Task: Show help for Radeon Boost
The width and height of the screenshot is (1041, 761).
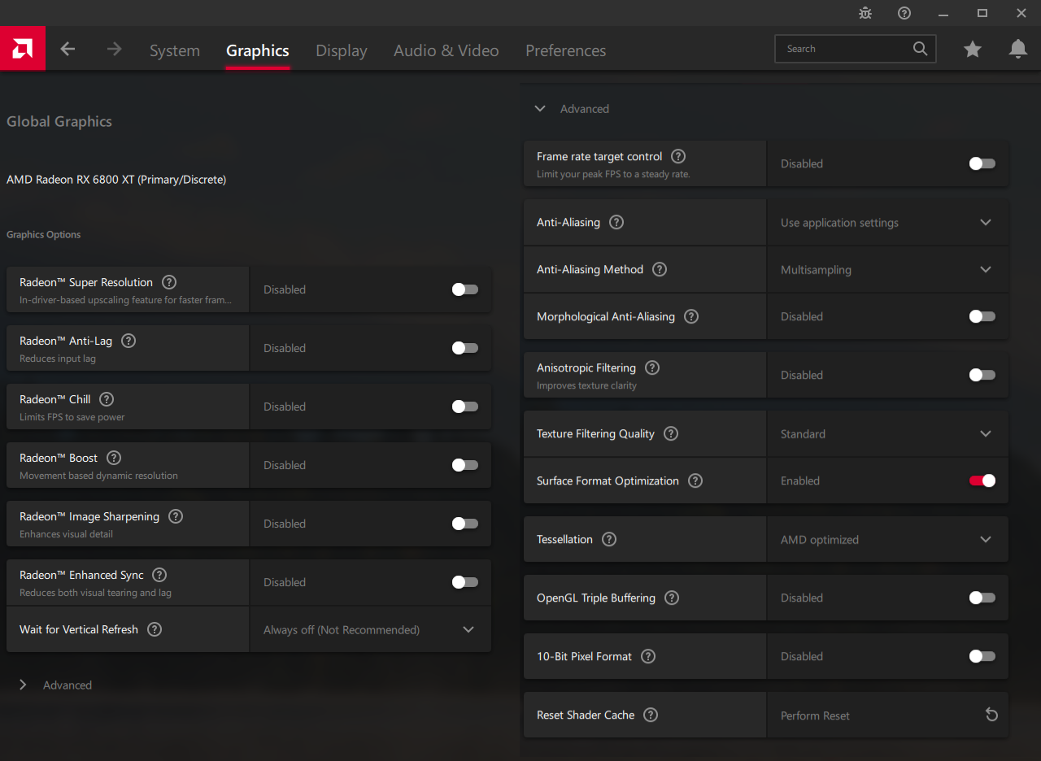Action: 114,458
